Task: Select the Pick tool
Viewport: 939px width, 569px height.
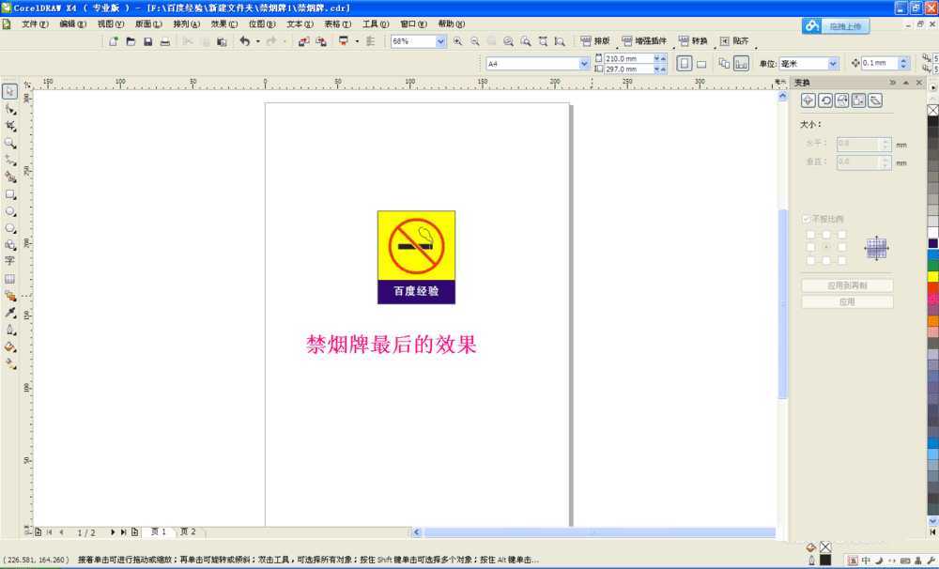Action: [x=10, y=91]
